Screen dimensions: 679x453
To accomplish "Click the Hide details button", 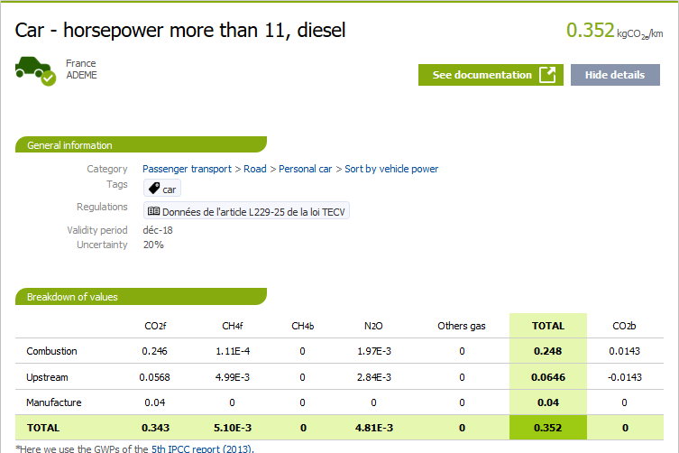I will click(615, 75).
